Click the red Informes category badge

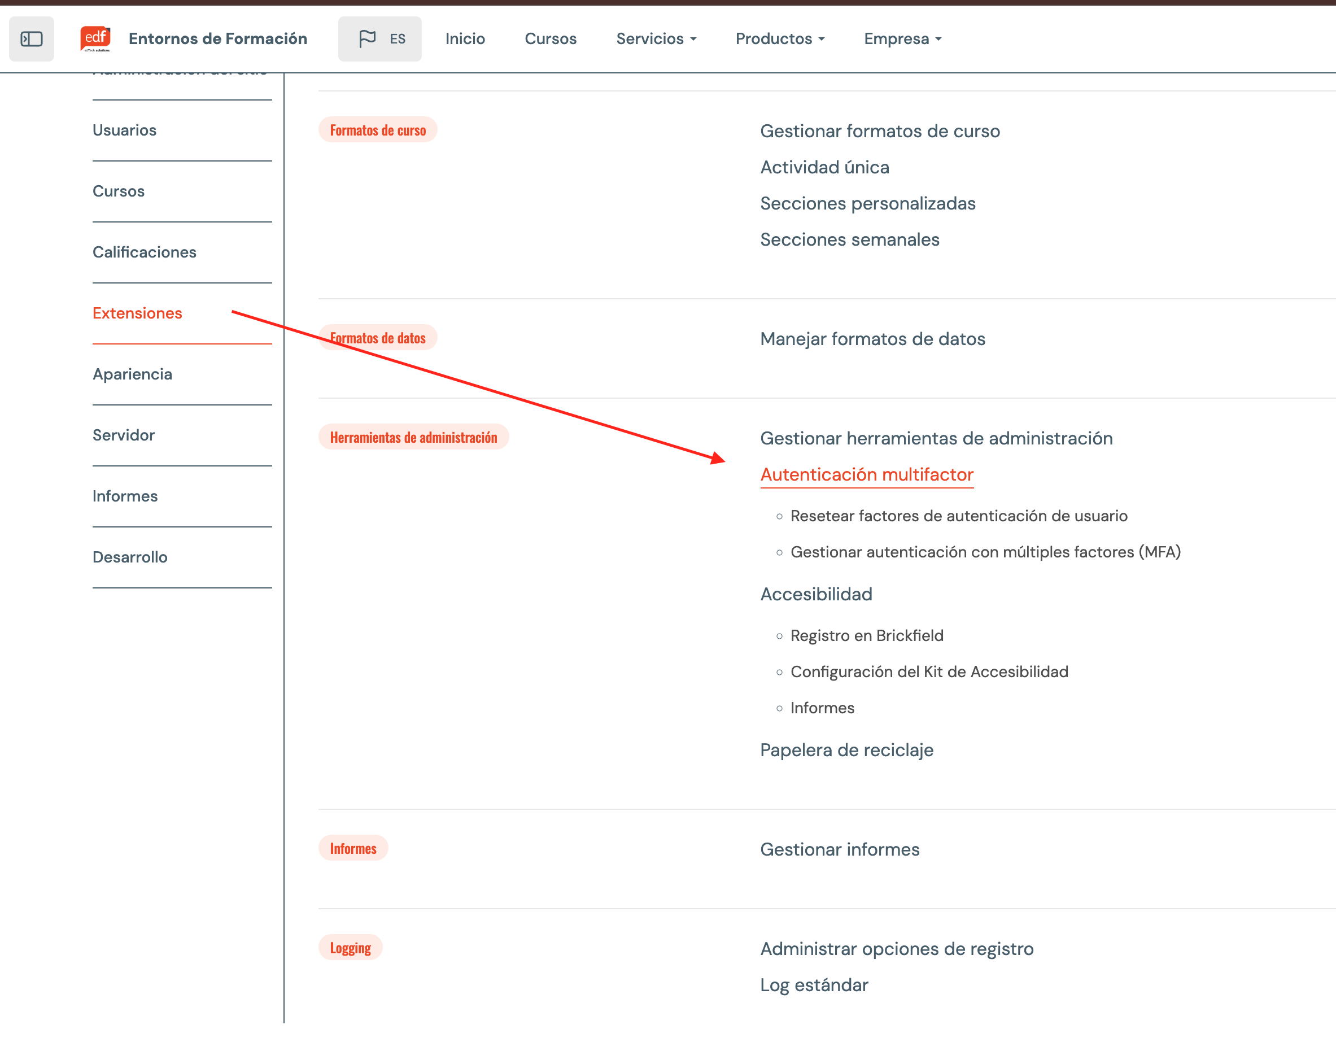coord(353,848)
